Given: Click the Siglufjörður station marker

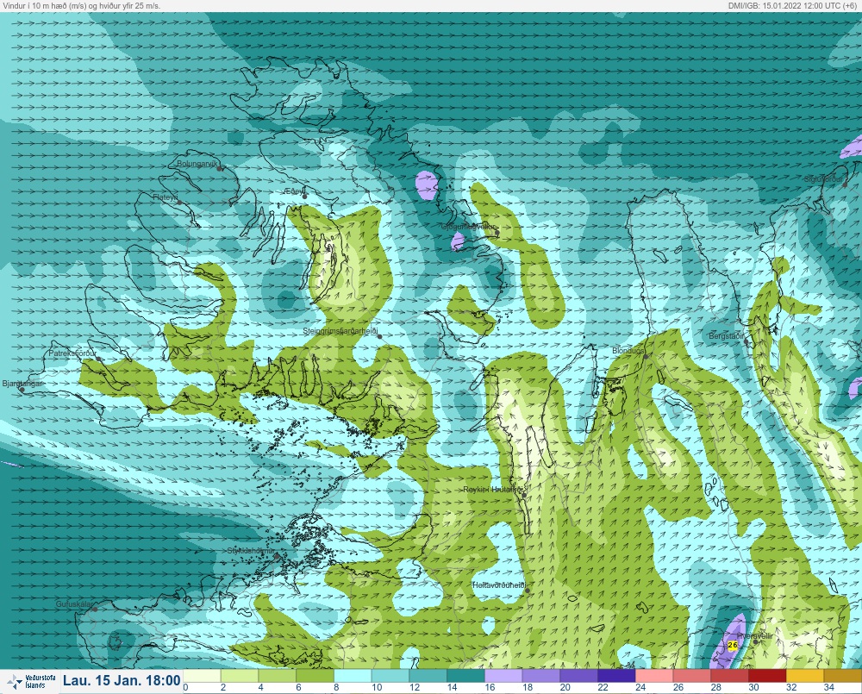Looking at the screenshot, I should [845, 184].
